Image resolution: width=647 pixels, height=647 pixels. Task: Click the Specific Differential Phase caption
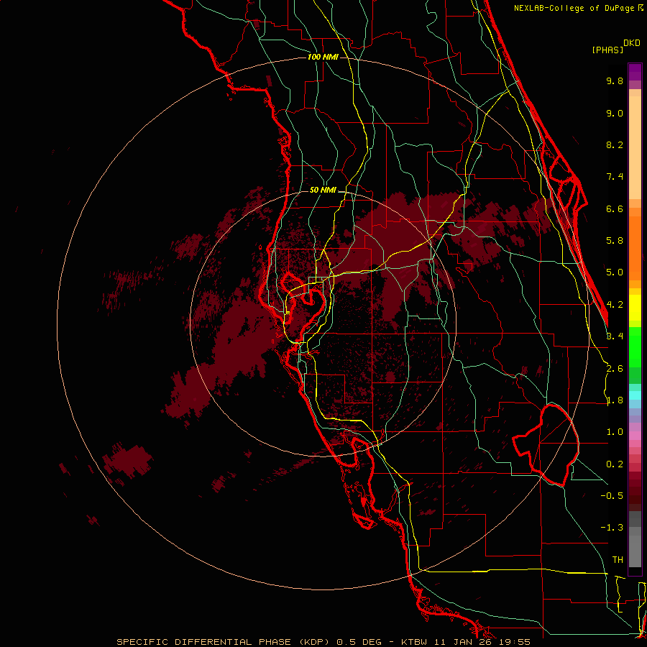tap(323, 642)
